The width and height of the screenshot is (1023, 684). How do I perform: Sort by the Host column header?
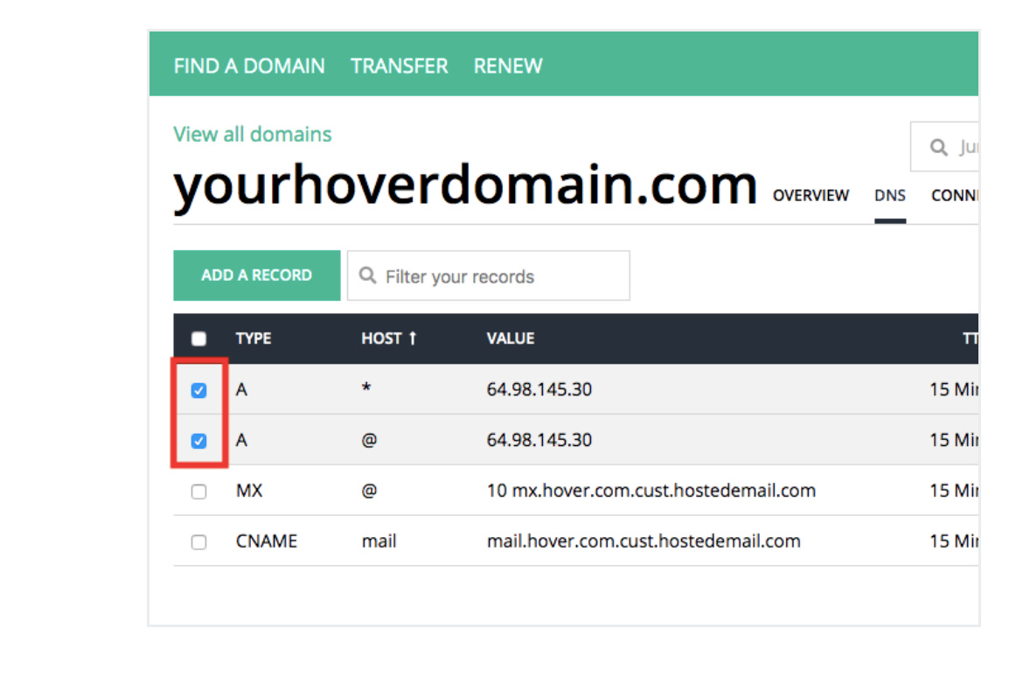(x=382, y=339)
